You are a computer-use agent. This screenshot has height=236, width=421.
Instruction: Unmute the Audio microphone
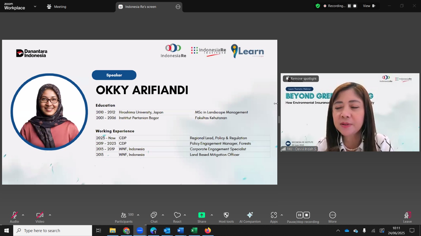click(x=14, y=217)
